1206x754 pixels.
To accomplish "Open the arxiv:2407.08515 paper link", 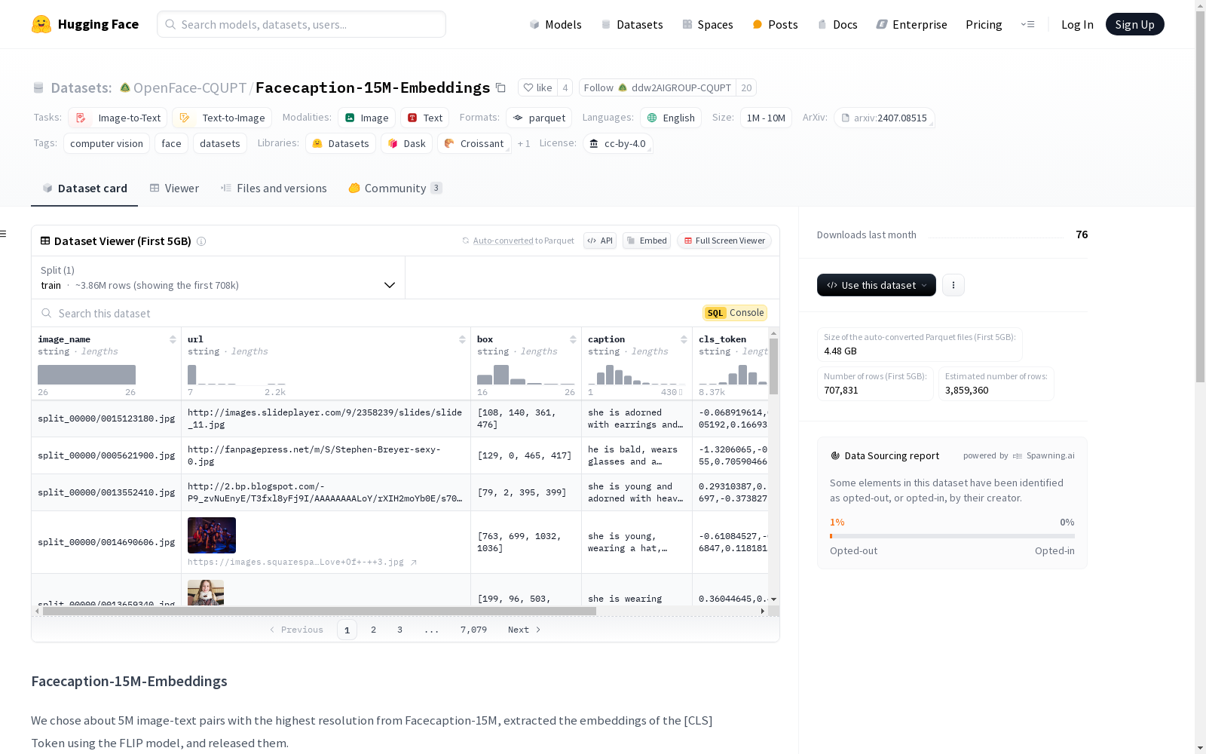I will coord(884,118).
